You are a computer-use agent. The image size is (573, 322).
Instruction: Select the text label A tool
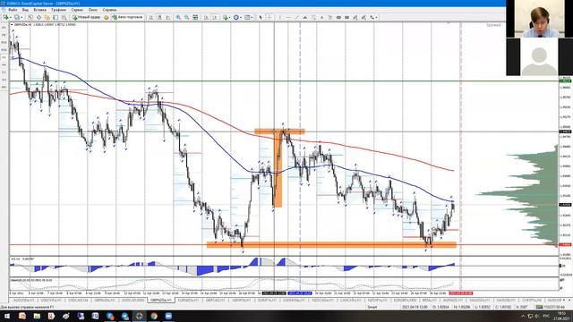coord(321,17)
